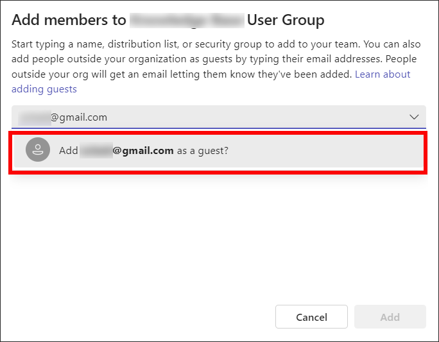Cancel adding members to the team
The image size is (439, 342).
(x=311, y=317)
